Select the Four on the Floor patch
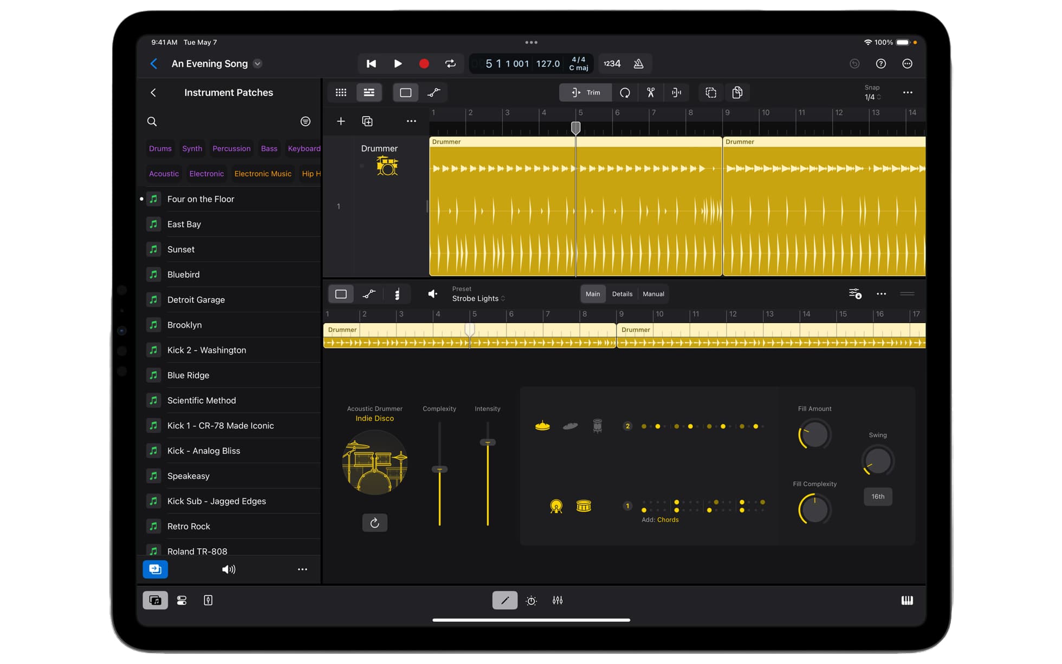This screenshot has height=664, width=1062. [x=233, y=199]
